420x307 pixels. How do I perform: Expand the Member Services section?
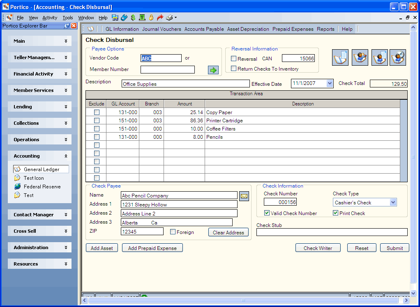(x=39, y=90)
